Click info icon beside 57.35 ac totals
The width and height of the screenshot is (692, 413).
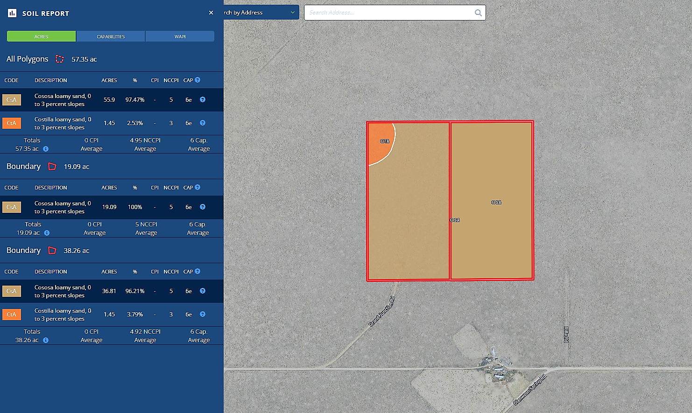pyautogui.click(x=46, y=149)
